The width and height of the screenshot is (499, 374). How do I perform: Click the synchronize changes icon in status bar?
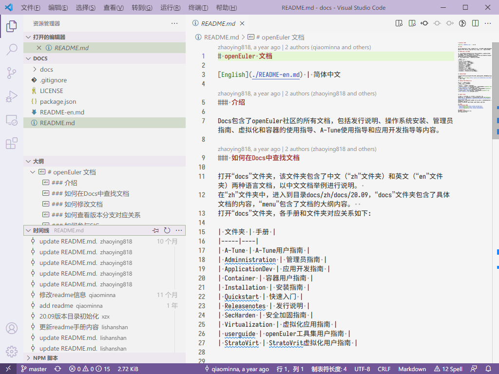(x=58, y=369)
